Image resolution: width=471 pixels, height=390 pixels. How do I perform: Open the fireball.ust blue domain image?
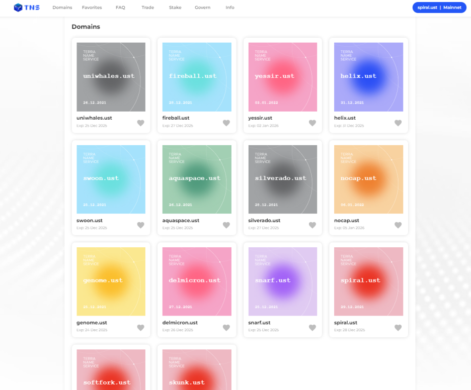[197, 77]
